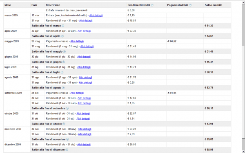Click the € 43,91 October balance
The image size is (245, 153).
pyautogui.click(x=209, y=124)
